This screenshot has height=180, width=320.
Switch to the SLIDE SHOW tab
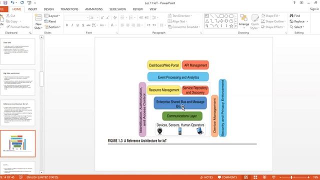pos(117,9)
